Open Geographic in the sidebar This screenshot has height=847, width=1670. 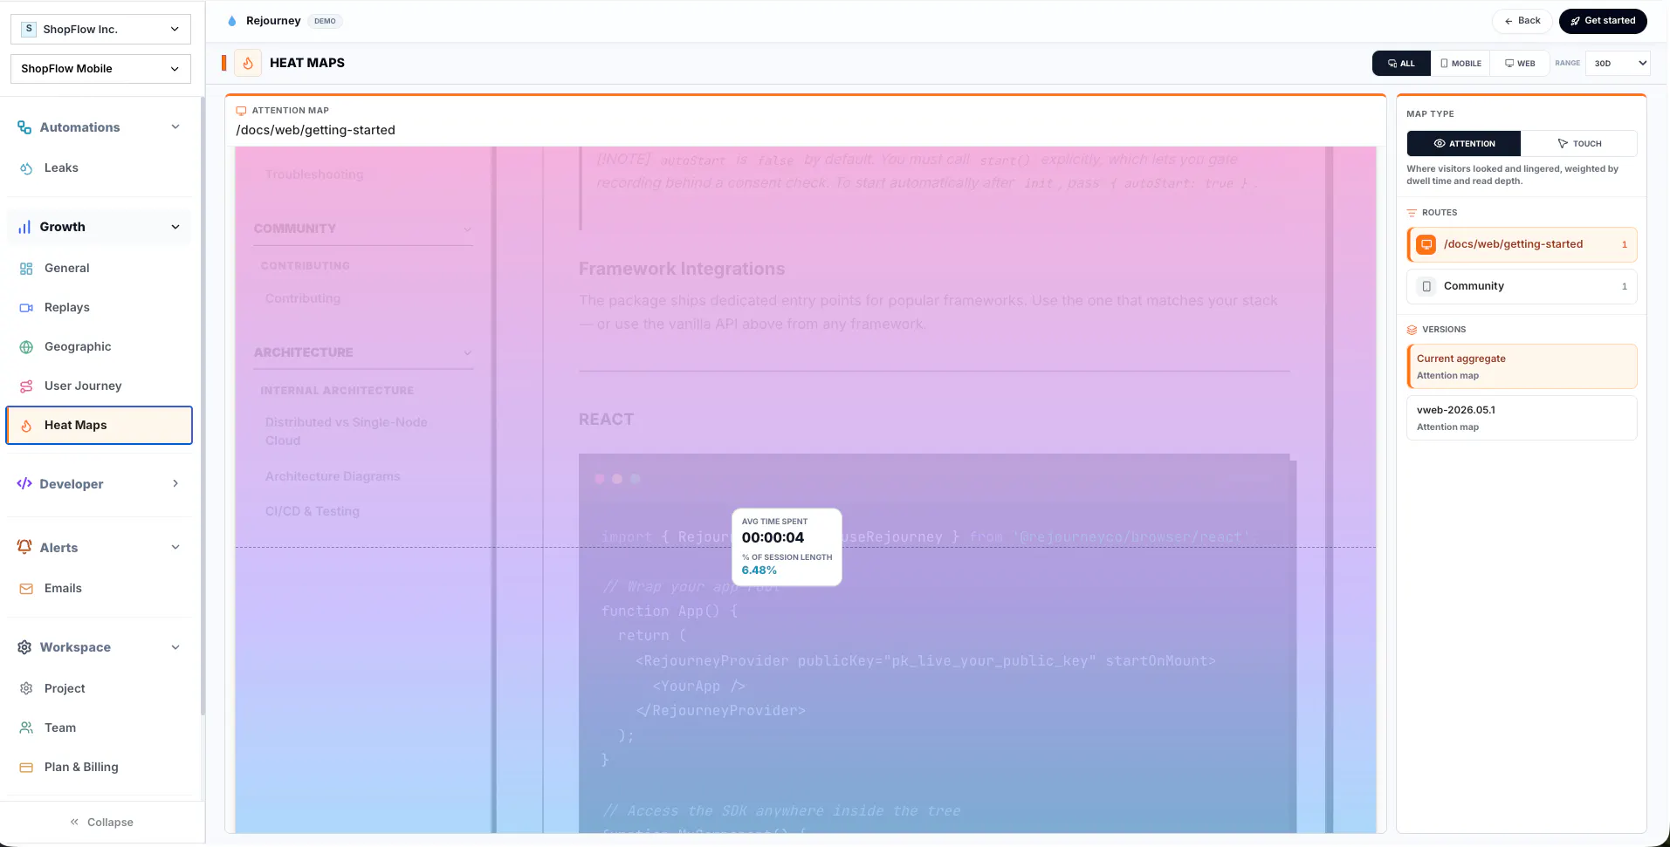100,347
